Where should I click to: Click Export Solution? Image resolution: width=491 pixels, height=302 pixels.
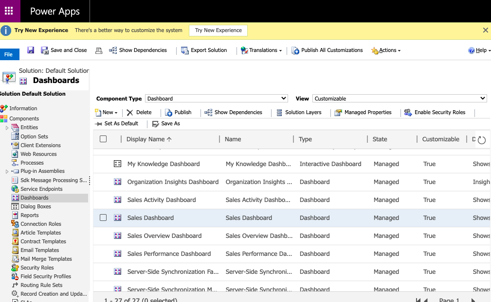pyautogui.click(x=204, y=50)
